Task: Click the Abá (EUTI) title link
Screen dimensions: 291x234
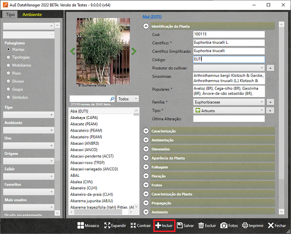Action: [x=152, y=17]
